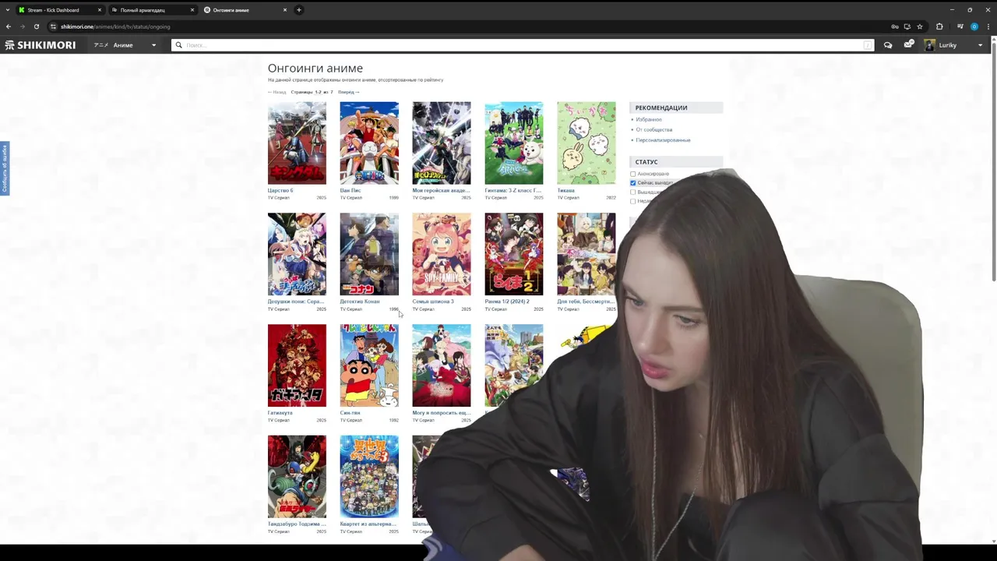Open the Ван Пис poster

click(x=369, y=143)
